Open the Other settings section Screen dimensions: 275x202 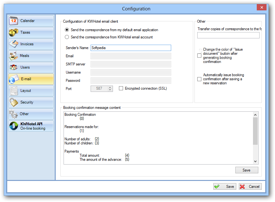(31, 114)
